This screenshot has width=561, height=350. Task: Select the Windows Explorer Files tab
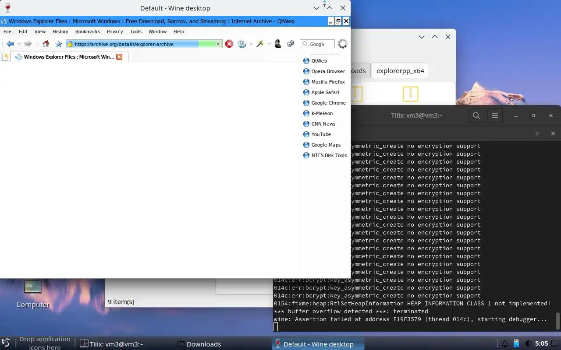click(x=69, y=57)
